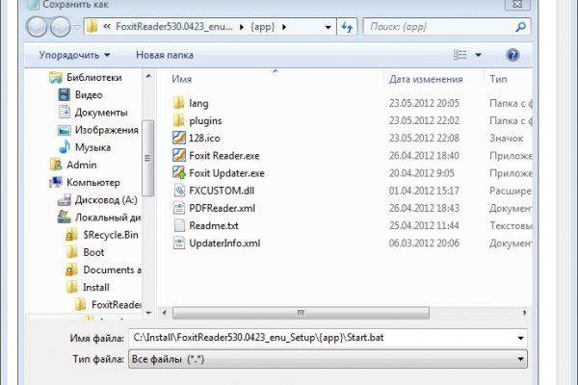Click the help question mark icon
This screenshot has width=578, height=385.
[x=512, y=55]
